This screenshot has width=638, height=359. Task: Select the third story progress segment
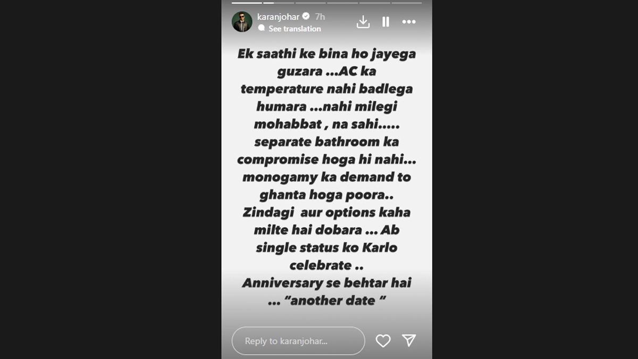pos(310,3)
